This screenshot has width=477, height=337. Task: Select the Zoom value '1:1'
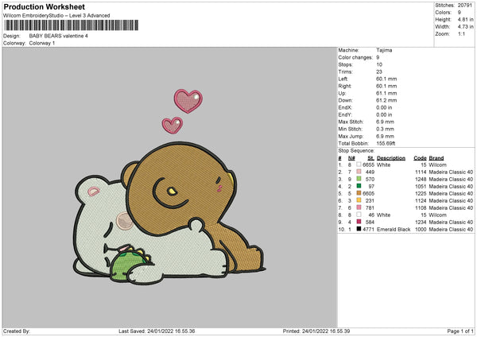461,33
